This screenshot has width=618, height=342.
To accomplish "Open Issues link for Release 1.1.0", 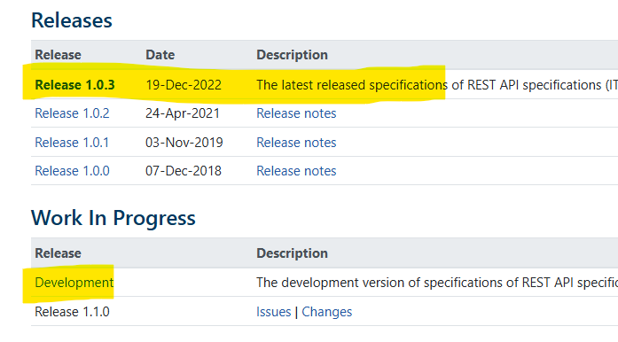I will click(273, 312).
